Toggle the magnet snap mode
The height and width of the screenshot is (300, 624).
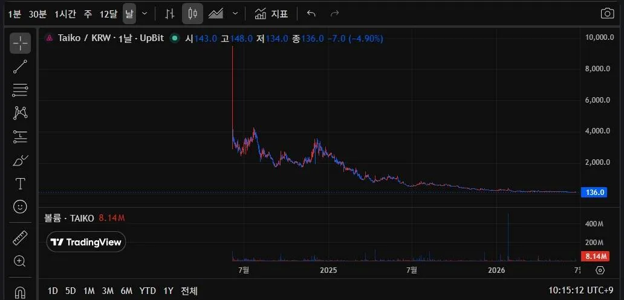click(20, 292)
